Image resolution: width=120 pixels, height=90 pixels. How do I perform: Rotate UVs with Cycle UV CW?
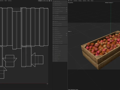tap(60, 53)
